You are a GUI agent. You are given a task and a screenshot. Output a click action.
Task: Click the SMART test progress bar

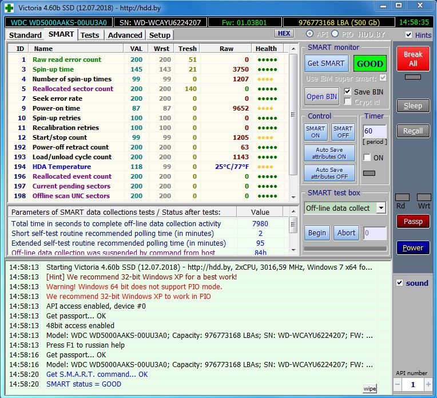pos(345,249)
